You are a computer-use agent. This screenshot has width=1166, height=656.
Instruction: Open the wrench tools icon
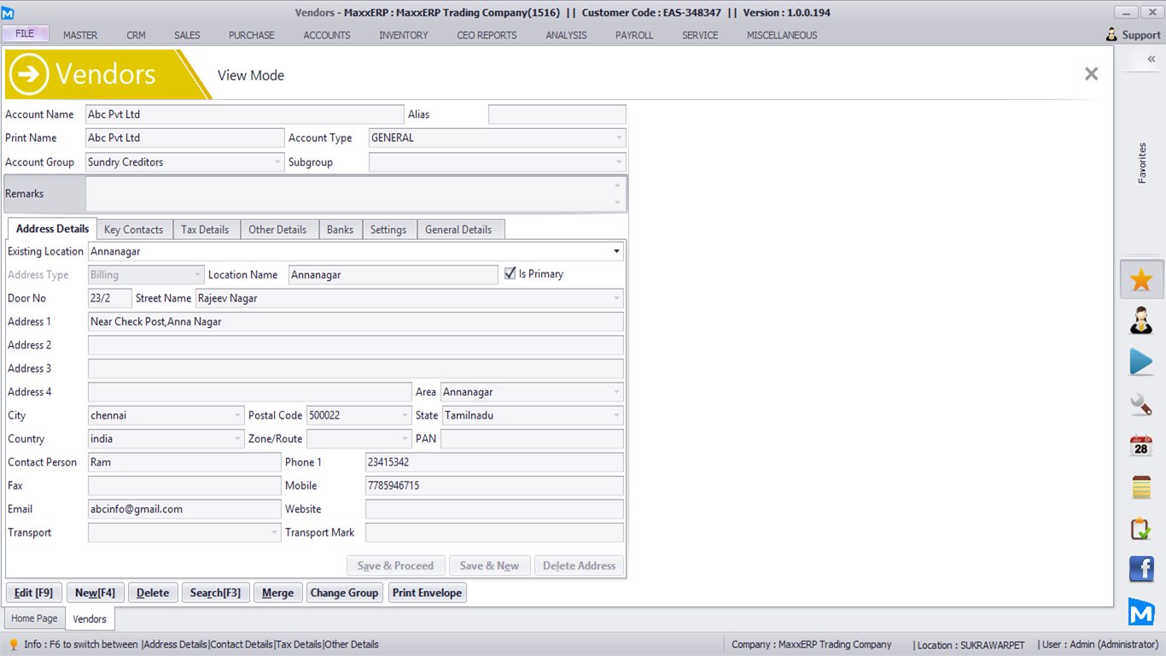point(1141,404)
